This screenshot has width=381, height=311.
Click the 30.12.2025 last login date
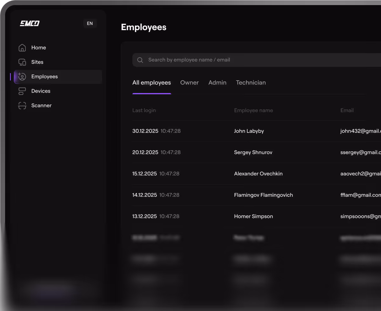click(145, 131)
